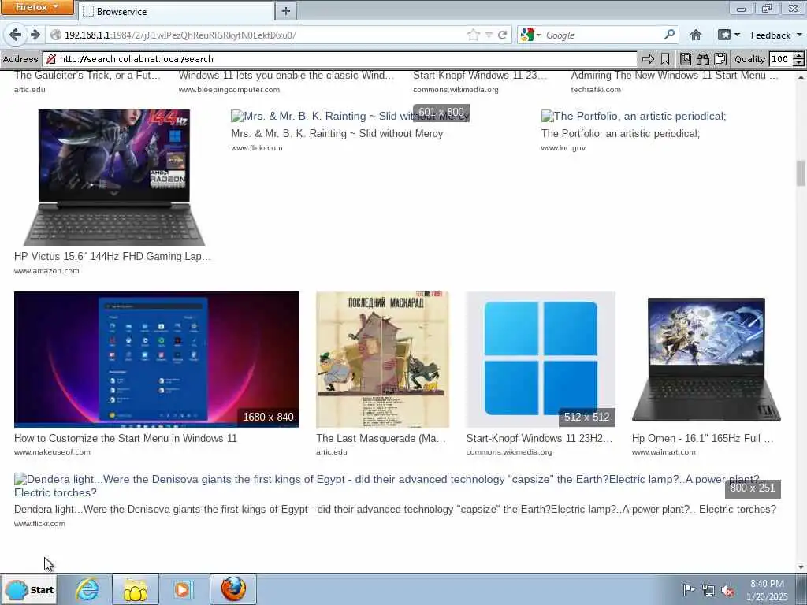The image size is (807, 605).
Task: Click the clipboard icon in Browservice bar
Action: pyautogui.click(x=720, y=59)
